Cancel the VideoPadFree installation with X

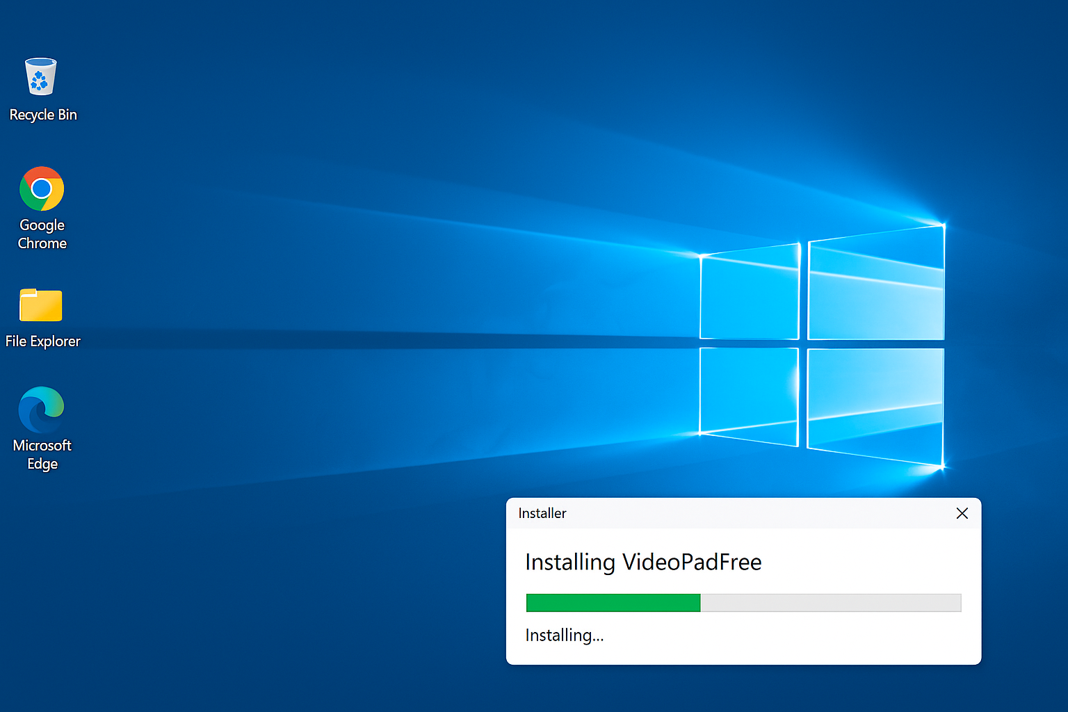[x=962, y=513]
